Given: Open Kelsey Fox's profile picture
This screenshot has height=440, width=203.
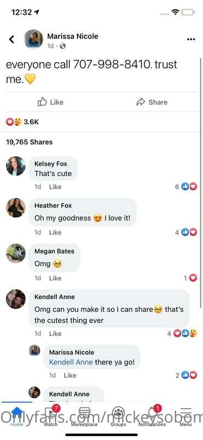Looking at the screenshot, I should click(x=16, y=166).
